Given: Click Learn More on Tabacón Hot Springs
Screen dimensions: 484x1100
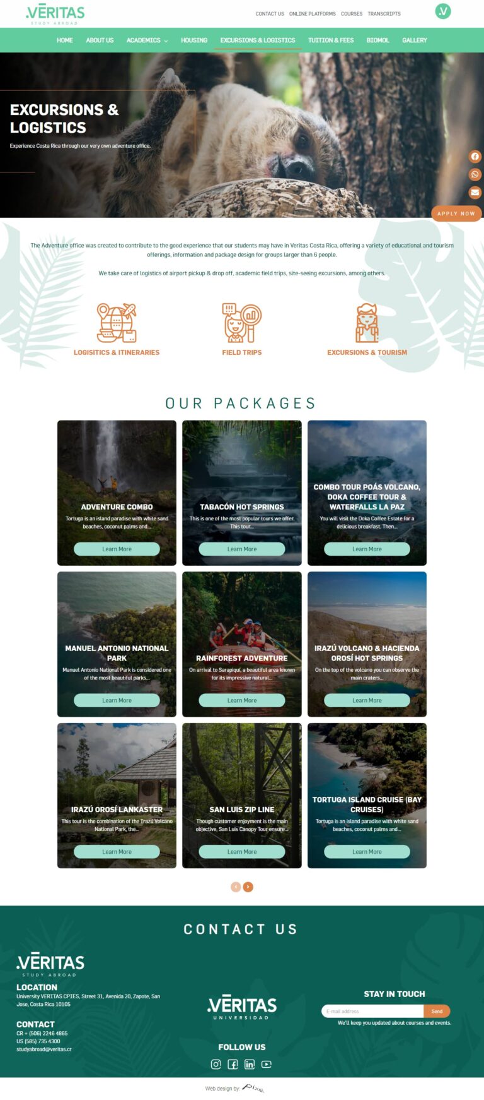Looking at the screenshot, I should pyautogui.click(x=242, y=549).
